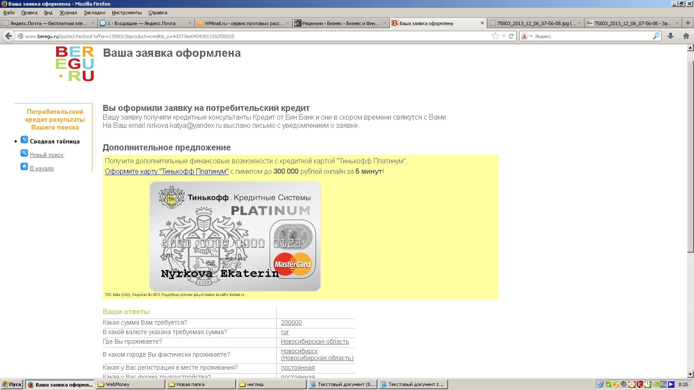The width and height of the screenshot is (694, 390).
Task: Switch to the Рецензии - Бизнес tab
Action: pos(340,23)
